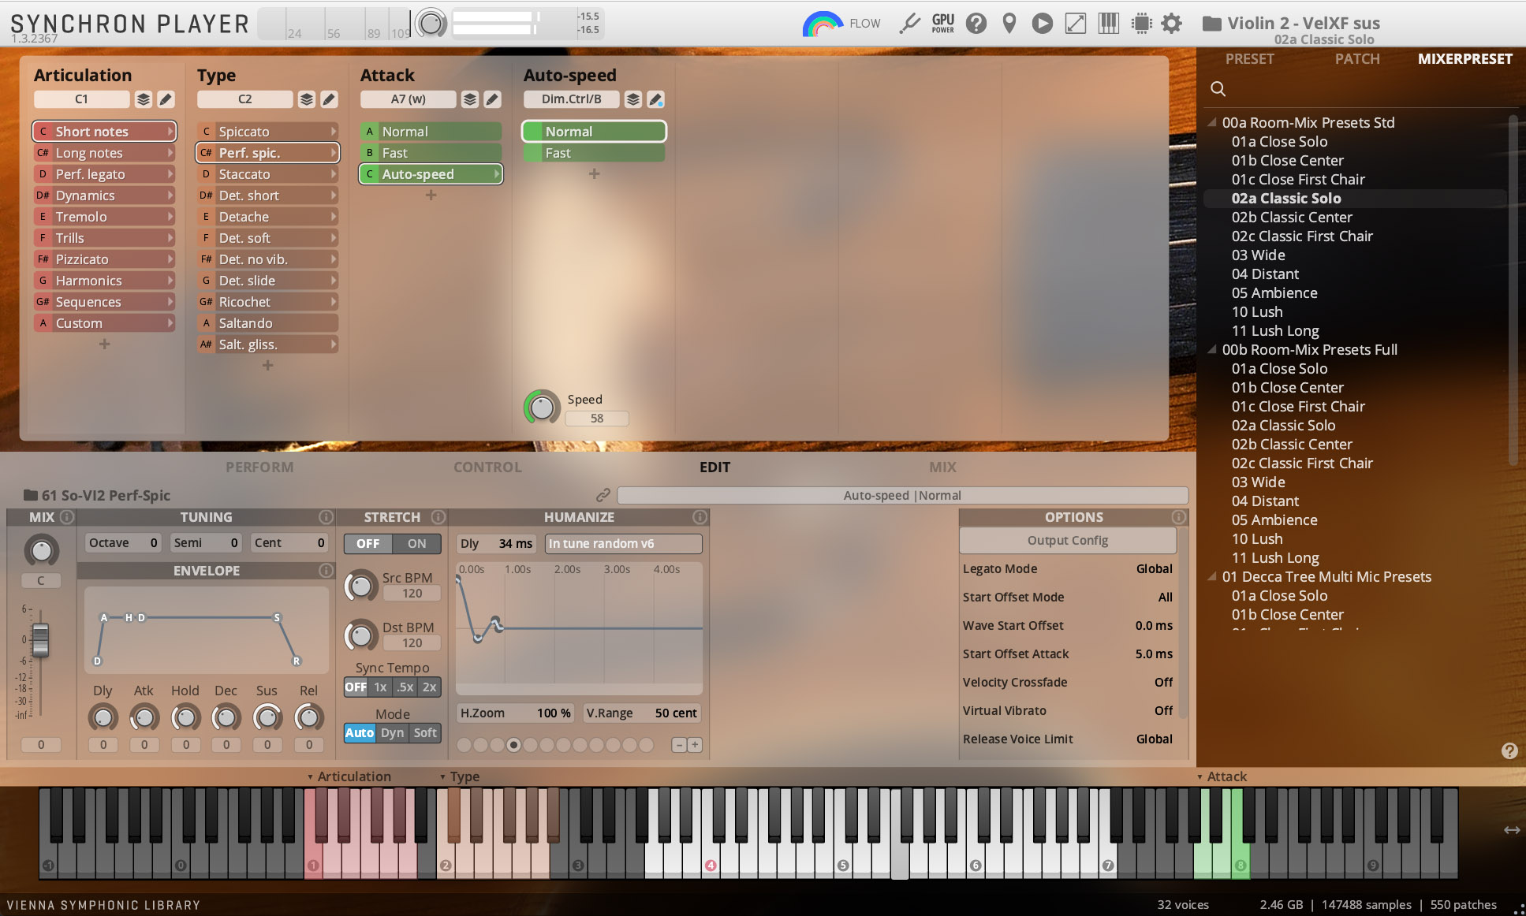Viewport: 1526px width, 916px height.
Task: Toggle the keyboard display icon
Action: point(1108,24)
